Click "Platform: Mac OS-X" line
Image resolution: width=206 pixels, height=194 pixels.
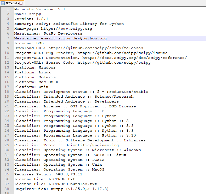click(36, 82)
